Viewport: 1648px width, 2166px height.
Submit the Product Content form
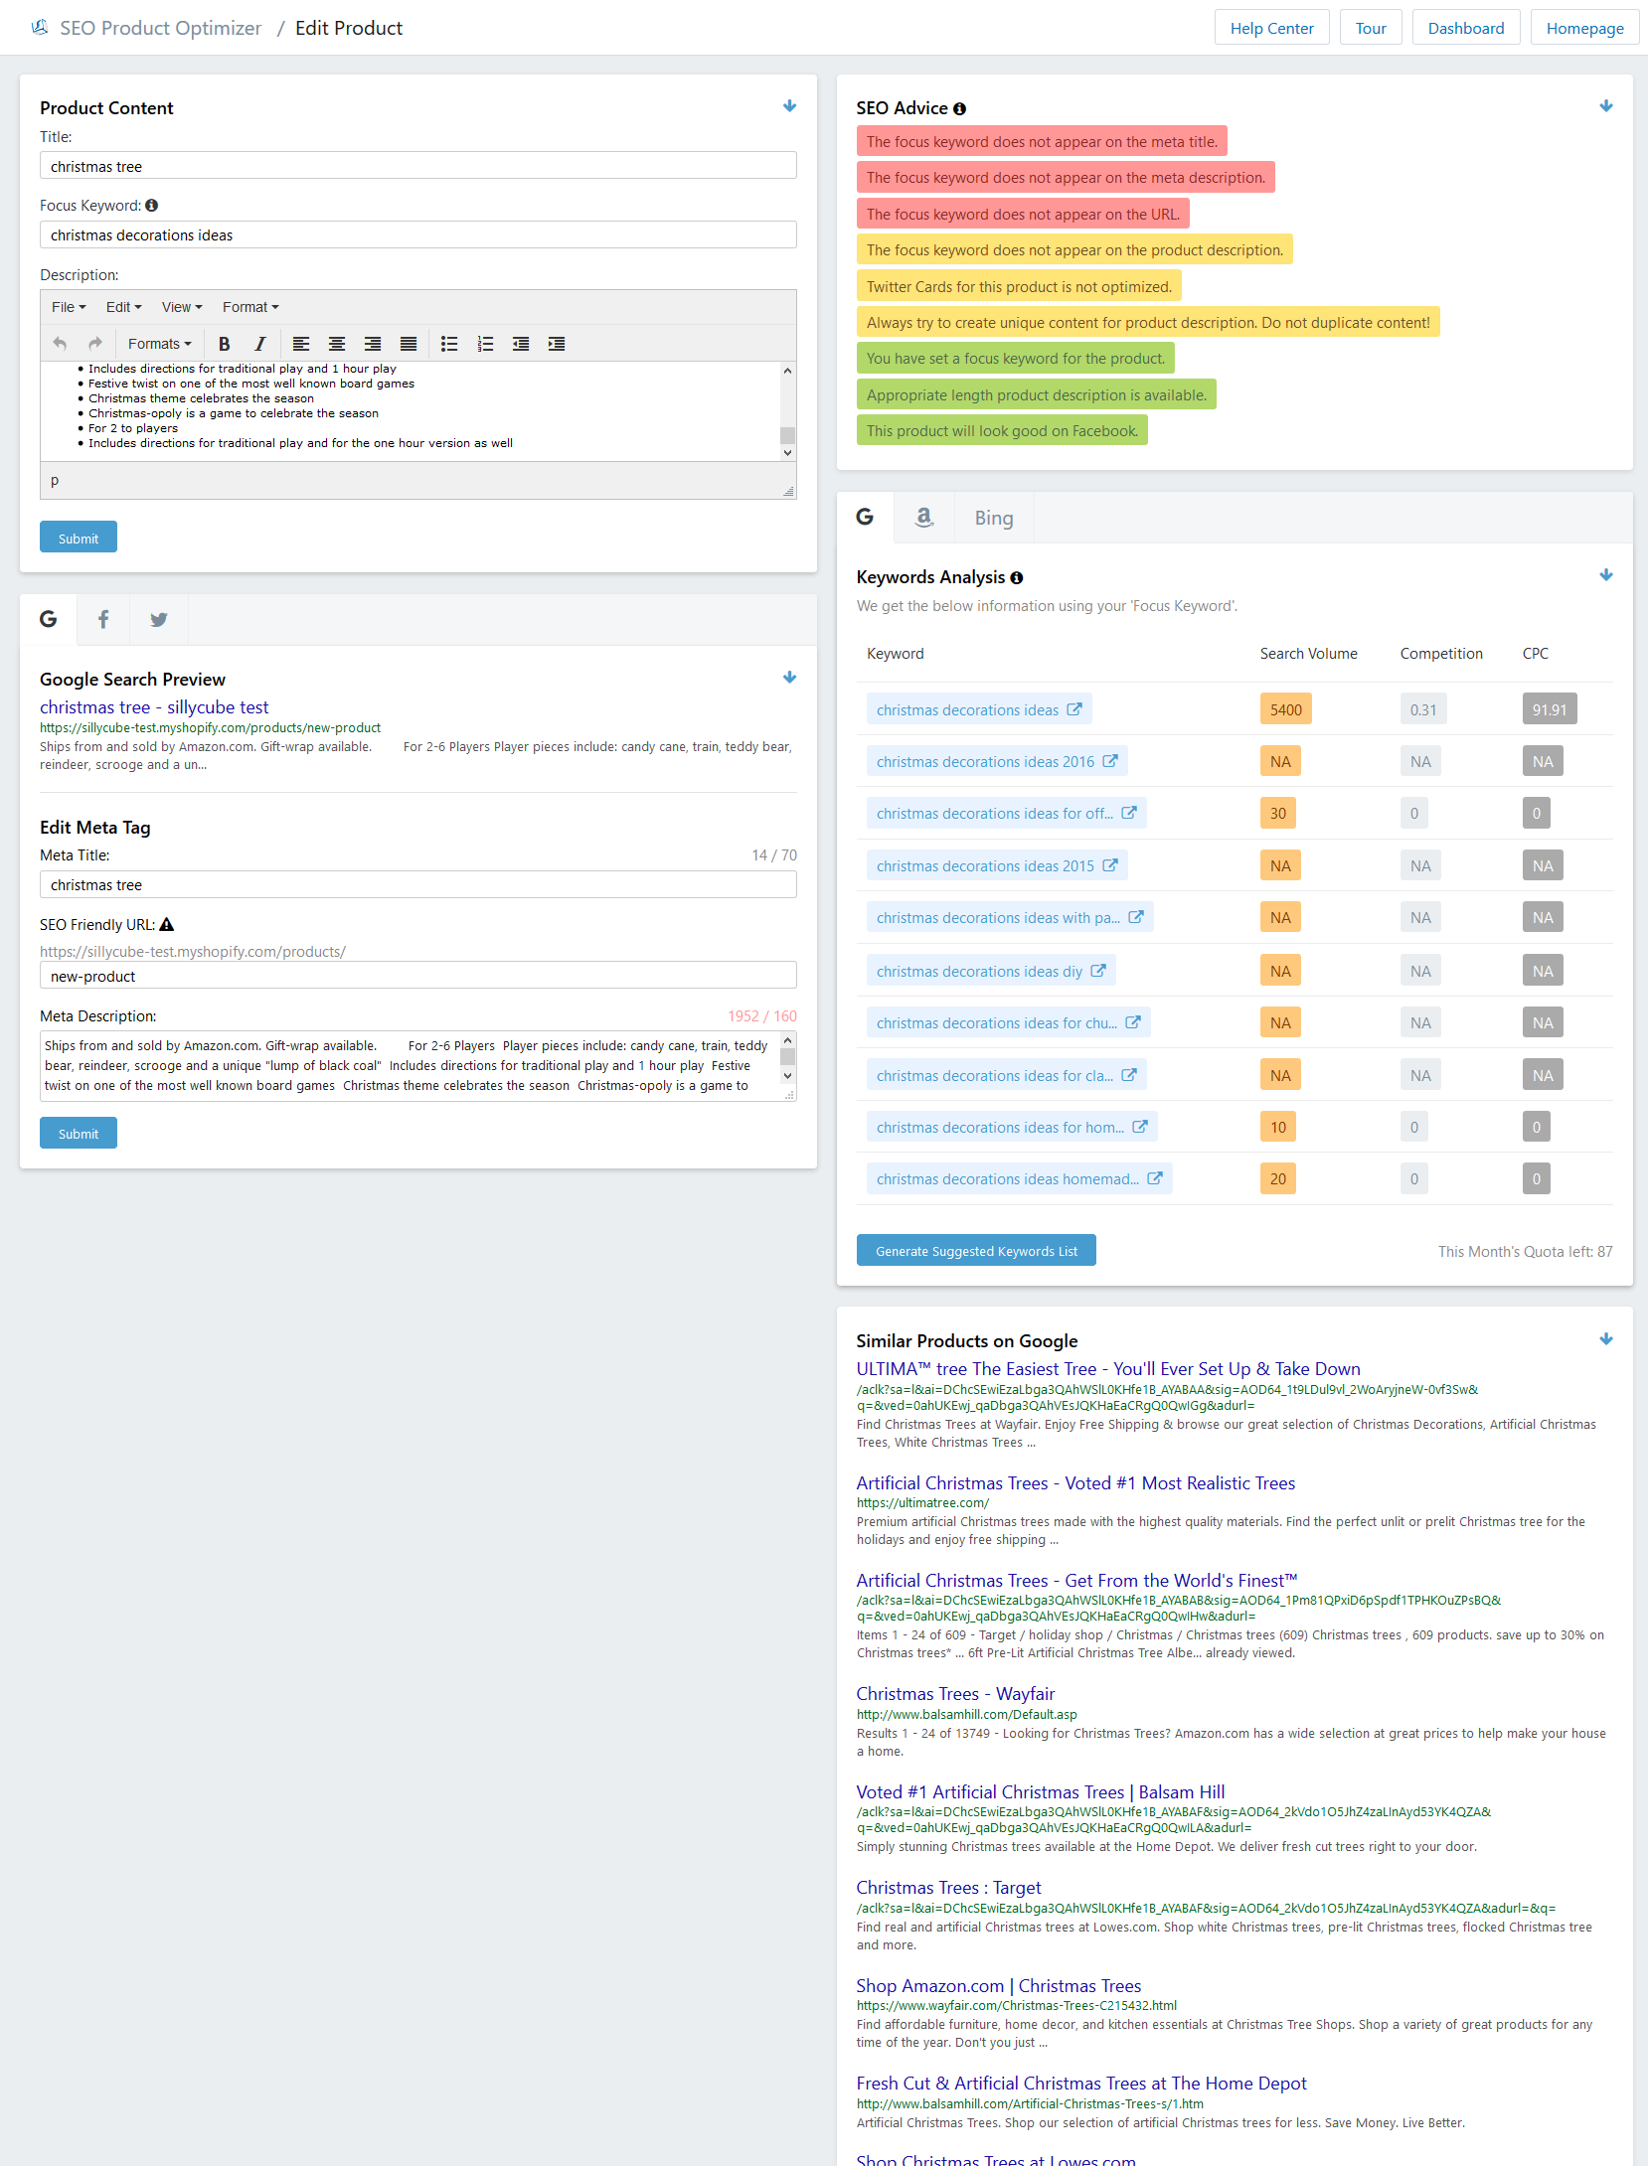point(79,538)
